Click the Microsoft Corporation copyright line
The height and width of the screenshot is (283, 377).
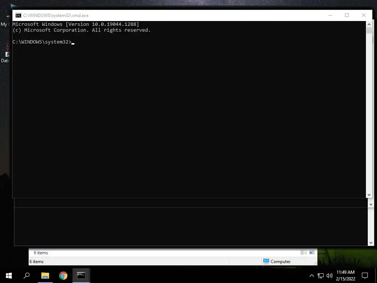click(x=81, y=30)
